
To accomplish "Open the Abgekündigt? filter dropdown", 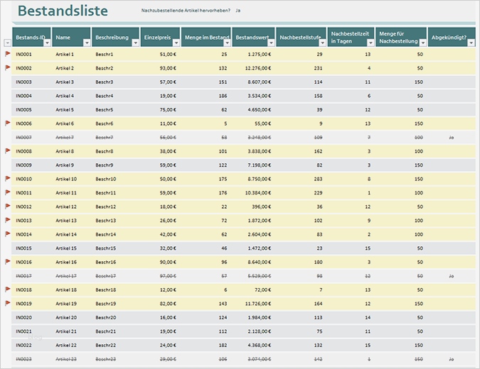I will pyautogui.click(x=471, y=43).
